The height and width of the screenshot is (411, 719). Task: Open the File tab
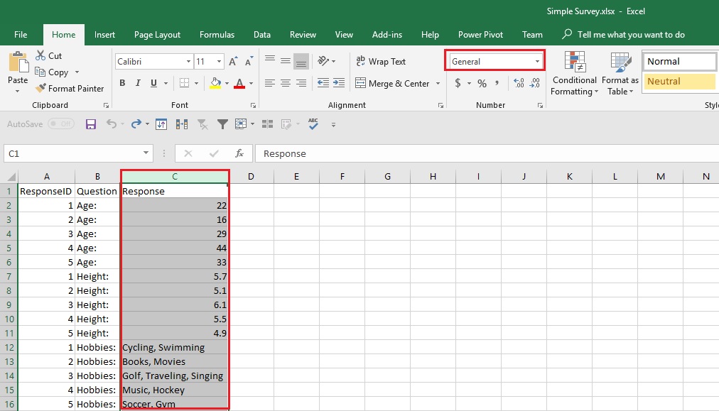(x=21, y=34)
